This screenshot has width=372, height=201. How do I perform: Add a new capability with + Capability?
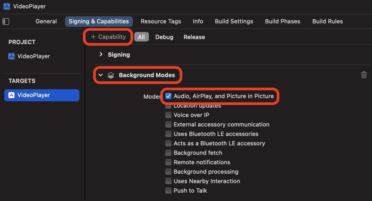pyautogui.click(x=108, y=37)
